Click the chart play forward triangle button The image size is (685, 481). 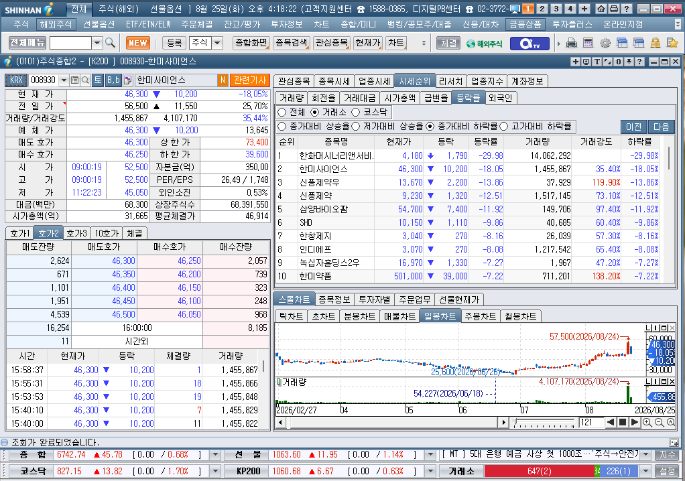coord(635,422)
